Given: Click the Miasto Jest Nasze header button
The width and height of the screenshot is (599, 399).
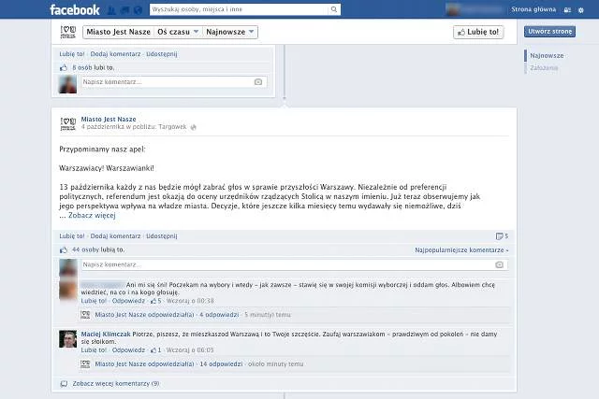Looking at the screenshot, I should tap(119, 32).
